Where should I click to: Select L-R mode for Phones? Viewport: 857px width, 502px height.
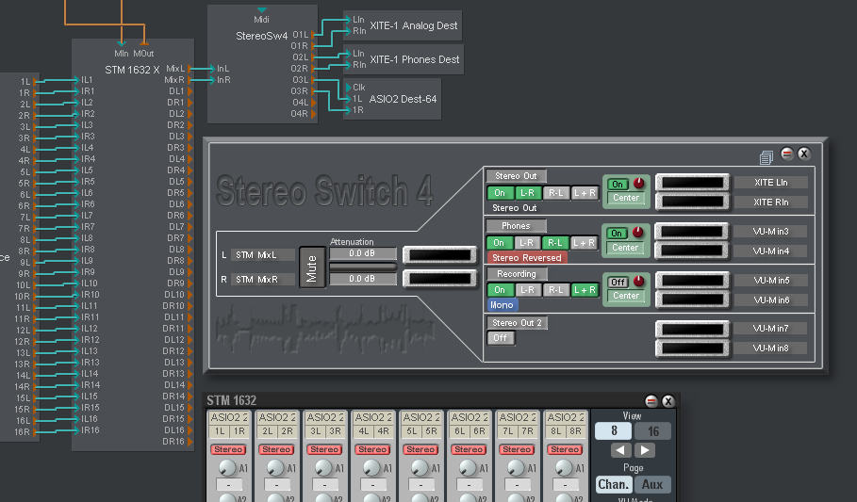(526, 243)
